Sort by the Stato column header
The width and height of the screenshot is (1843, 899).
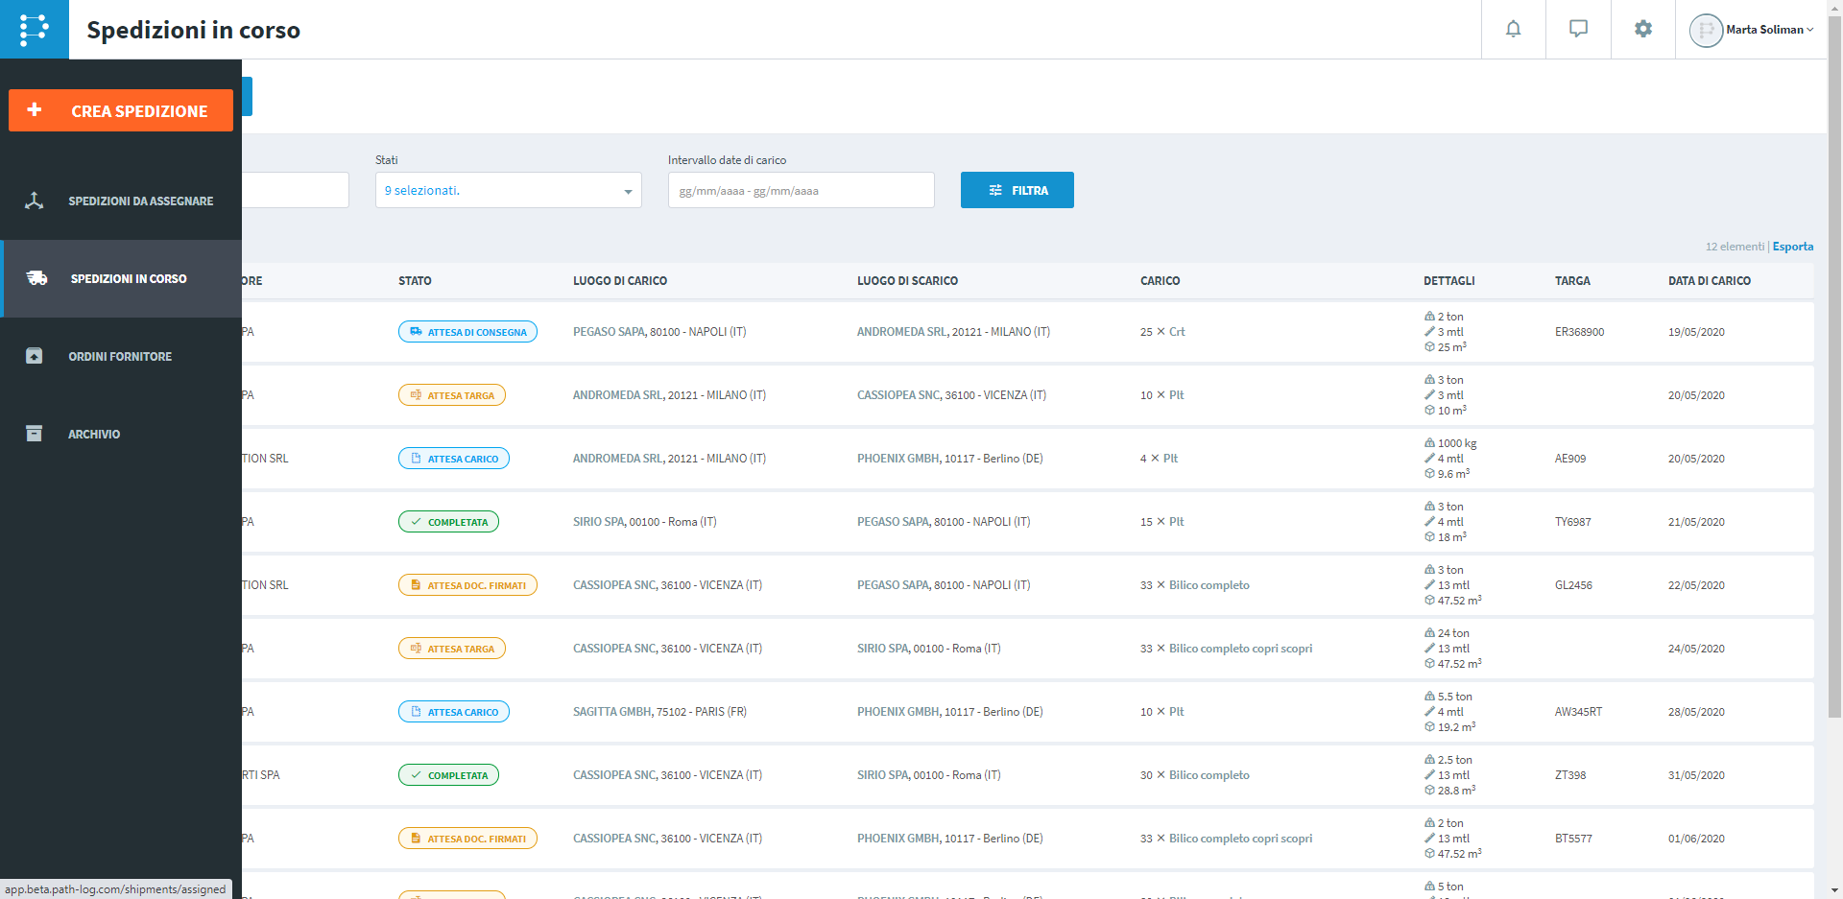click(415, 281)
